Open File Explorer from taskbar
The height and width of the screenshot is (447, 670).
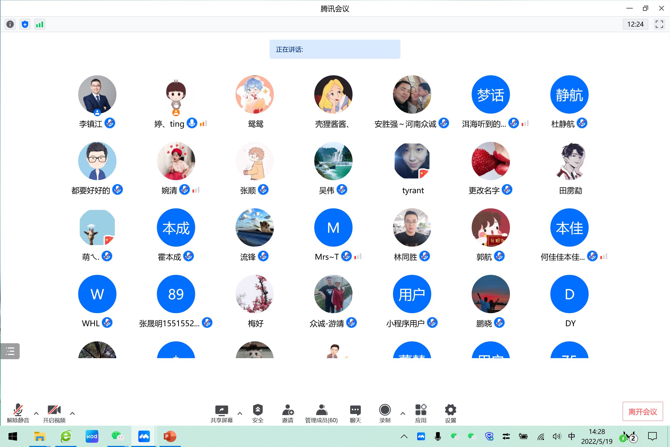40,436
